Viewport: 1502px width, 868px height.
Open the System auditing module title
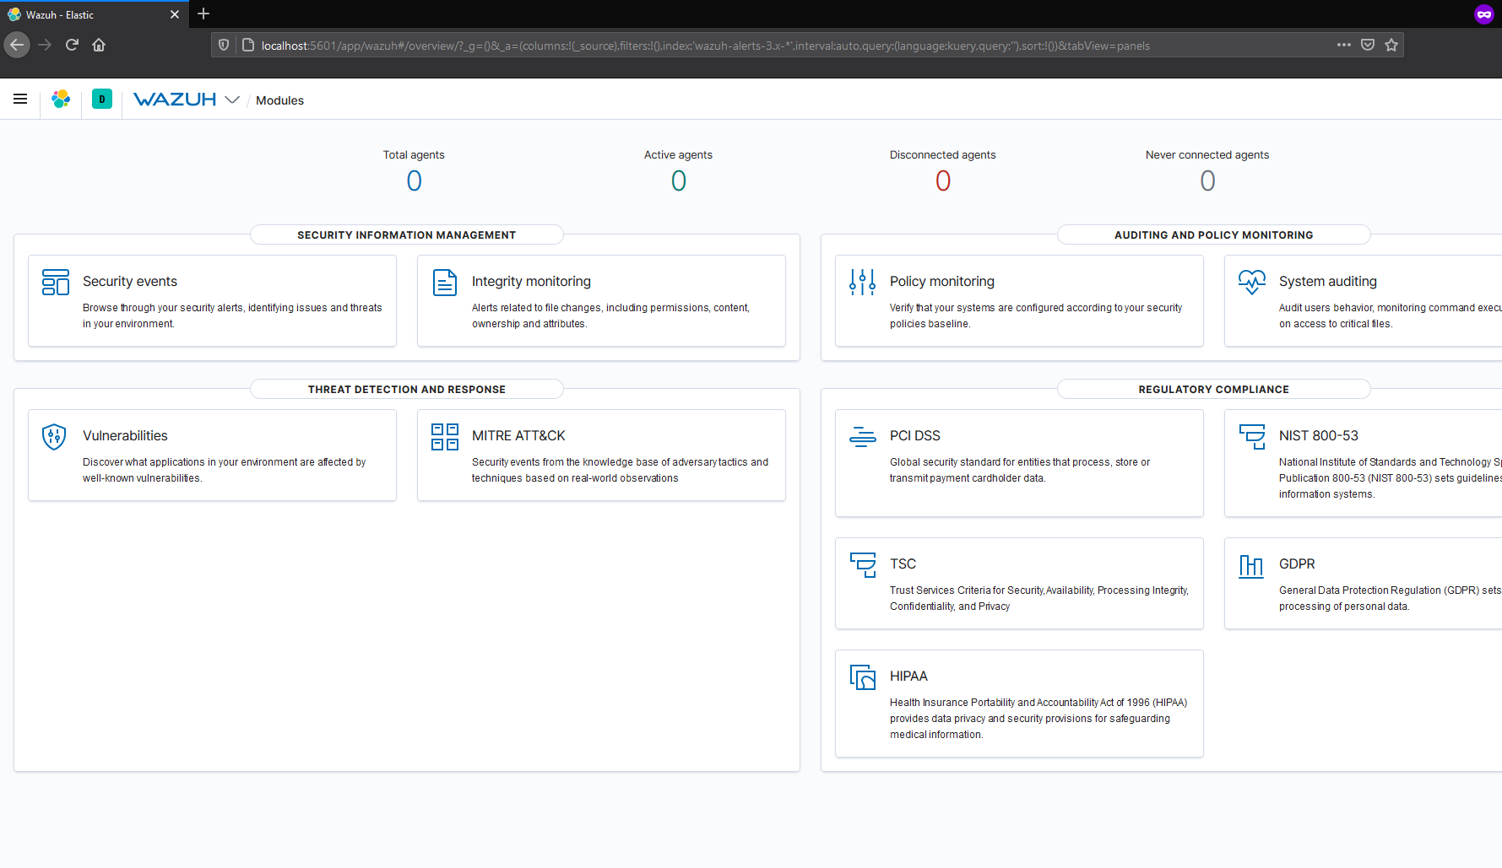click(1328, 282)
